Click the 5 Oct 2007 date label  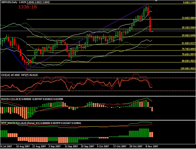pos(103,146)
